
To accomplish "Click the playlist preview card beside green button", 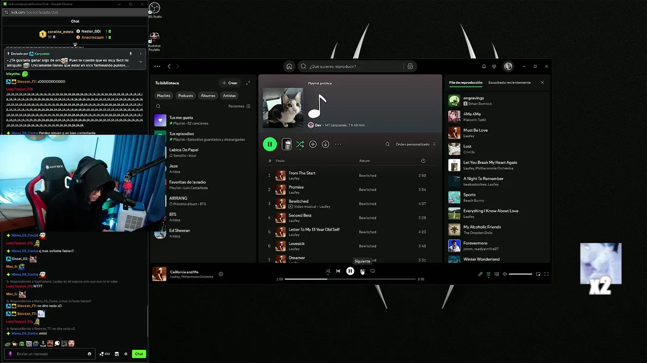I will coord(287,144).
